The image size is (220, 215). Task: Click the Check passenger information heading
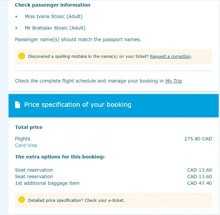pos(53,5)
